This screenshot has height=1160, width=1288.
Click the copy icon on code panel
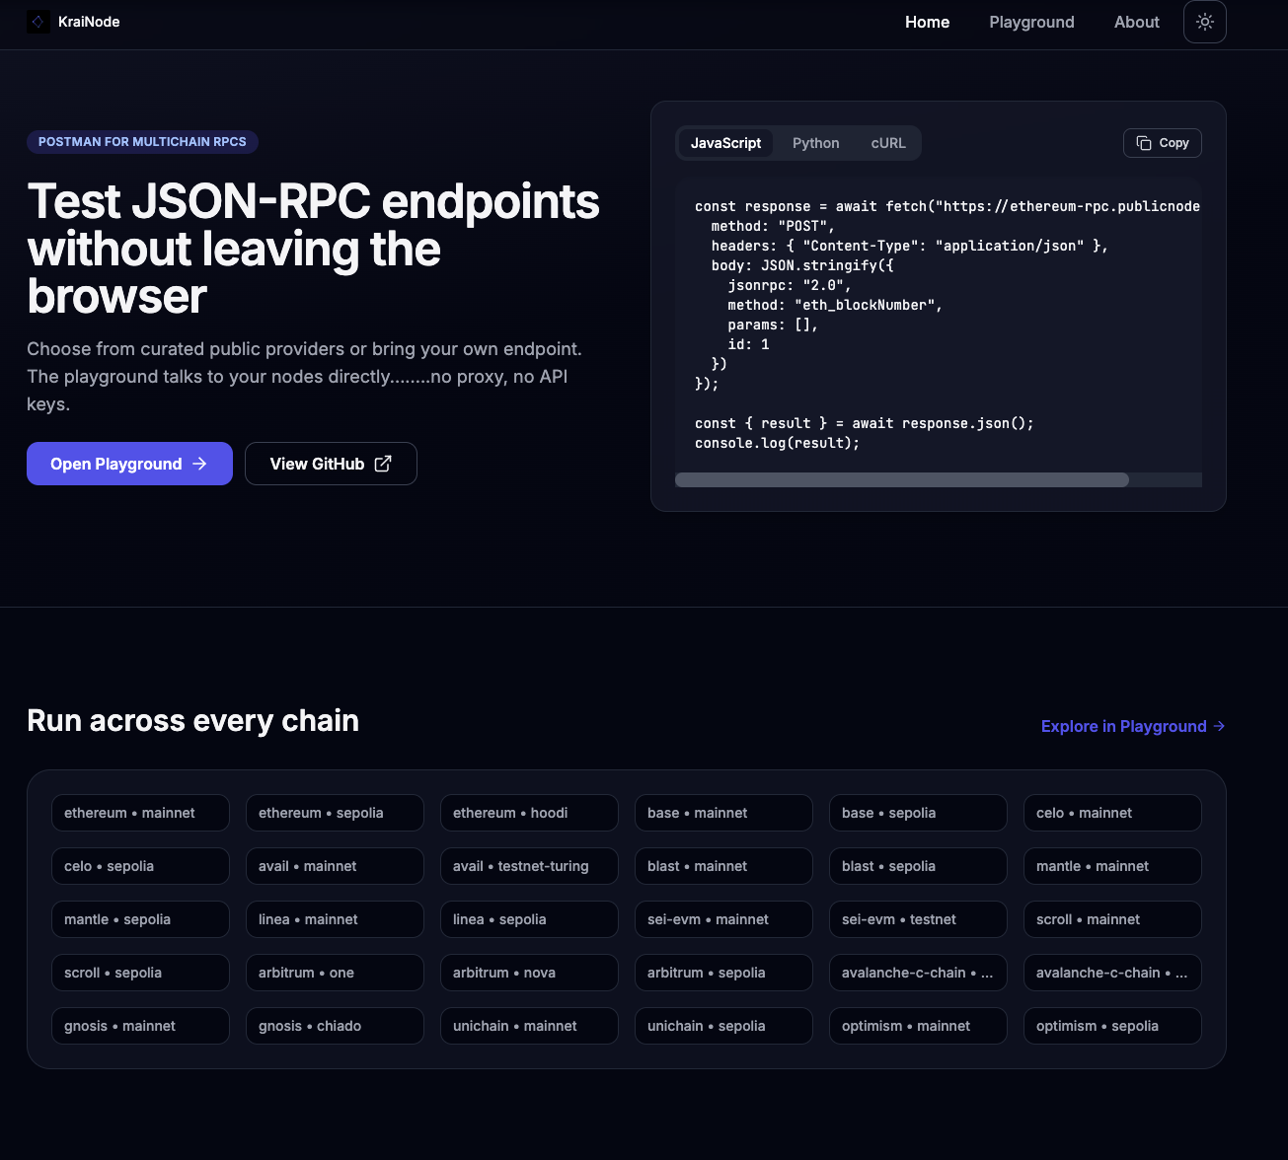tap(1142, 142)
